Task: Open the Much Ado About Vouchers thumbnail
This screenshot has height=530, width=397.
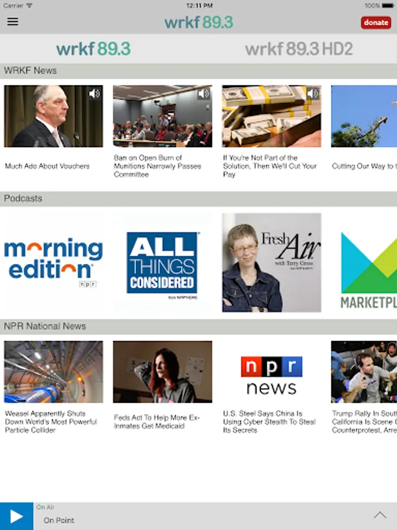Action: (54, 116)
